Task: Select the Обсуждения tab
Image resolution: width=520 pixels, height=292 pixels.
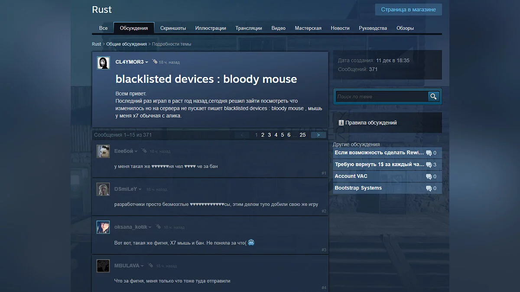Action: click(x=134, y=28)
